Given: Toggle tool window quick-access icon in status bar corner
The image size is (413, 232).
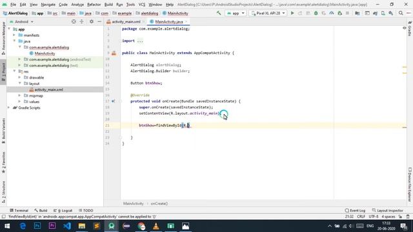Looking at the screenshot, I should [x=3, y=217].
